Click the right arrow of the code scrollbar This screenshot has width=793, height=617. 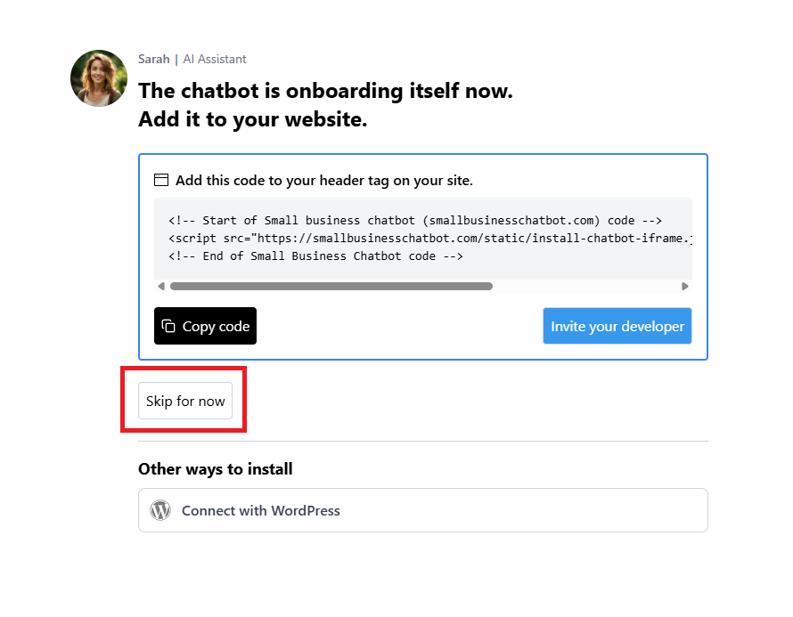(685, 286)
